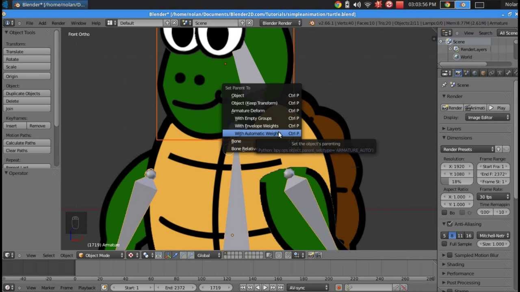Image resolution: width=520 pixels, height=292 pixels.
Task: Select anti-aliasing sample count 11
Action: click(x=460, y=236)
